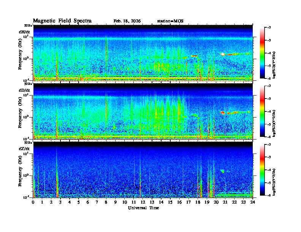Click the -4 label on dH/dt color bar
The height and width of the screenshot is (232, 301).
tap(269, 53)
